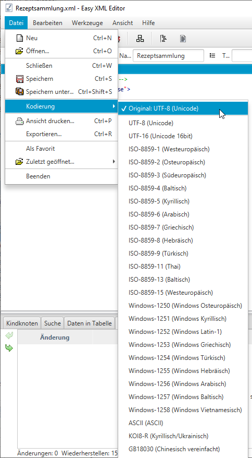The image size is (252, 458).
Task: Select ISO-8859-1 (Westeuropäisch) encoding
Action: [169, 149]
